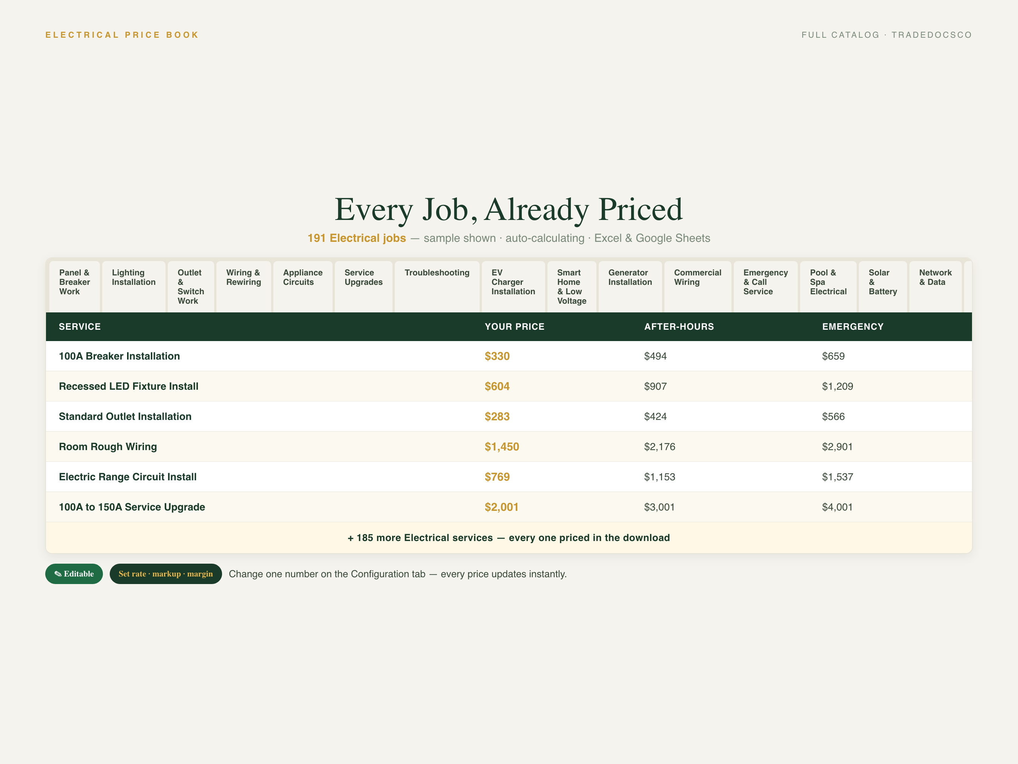Click the $330 price cell
The image size is (1018, 764).
(x=497, y=356)
